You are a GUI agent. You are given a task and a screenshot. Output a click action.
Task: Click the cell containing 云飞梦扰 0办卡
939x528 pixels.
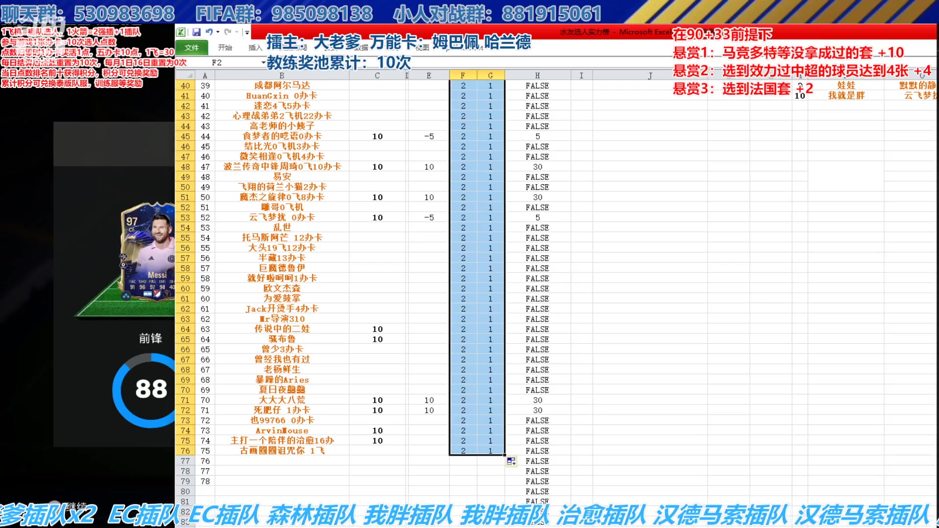point(282,218)
